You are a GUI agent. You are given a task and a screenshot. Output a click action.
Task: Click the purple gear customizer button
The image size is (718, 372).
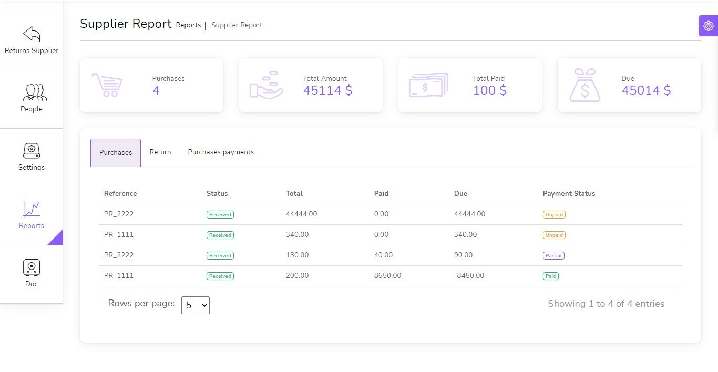coord(708,26)
